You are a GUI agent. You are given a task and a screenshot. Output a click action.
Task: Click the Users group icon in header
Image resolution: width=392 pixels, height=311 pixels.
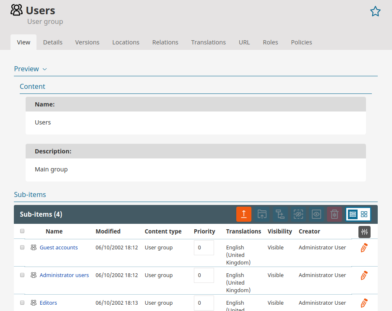point(16,10)
